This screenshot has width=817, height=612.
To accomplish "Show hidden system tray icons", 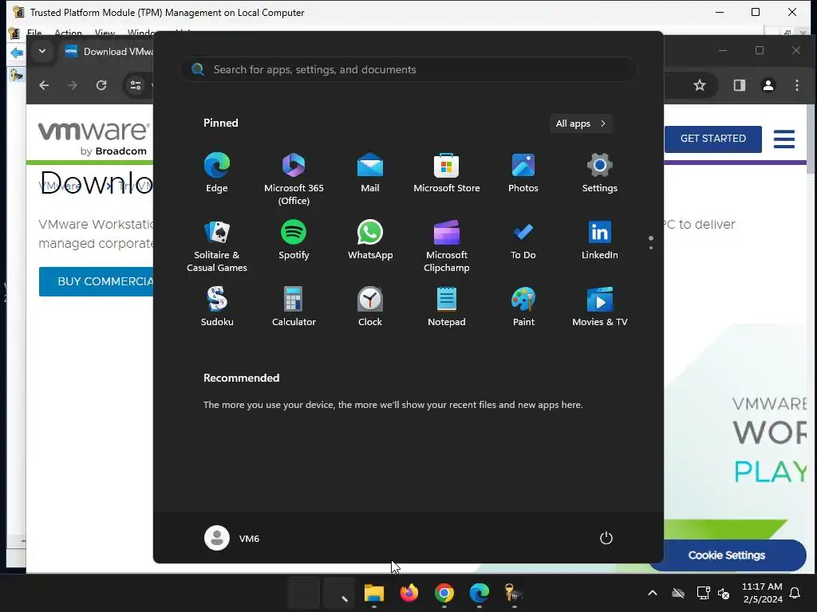I will [653, 593].
